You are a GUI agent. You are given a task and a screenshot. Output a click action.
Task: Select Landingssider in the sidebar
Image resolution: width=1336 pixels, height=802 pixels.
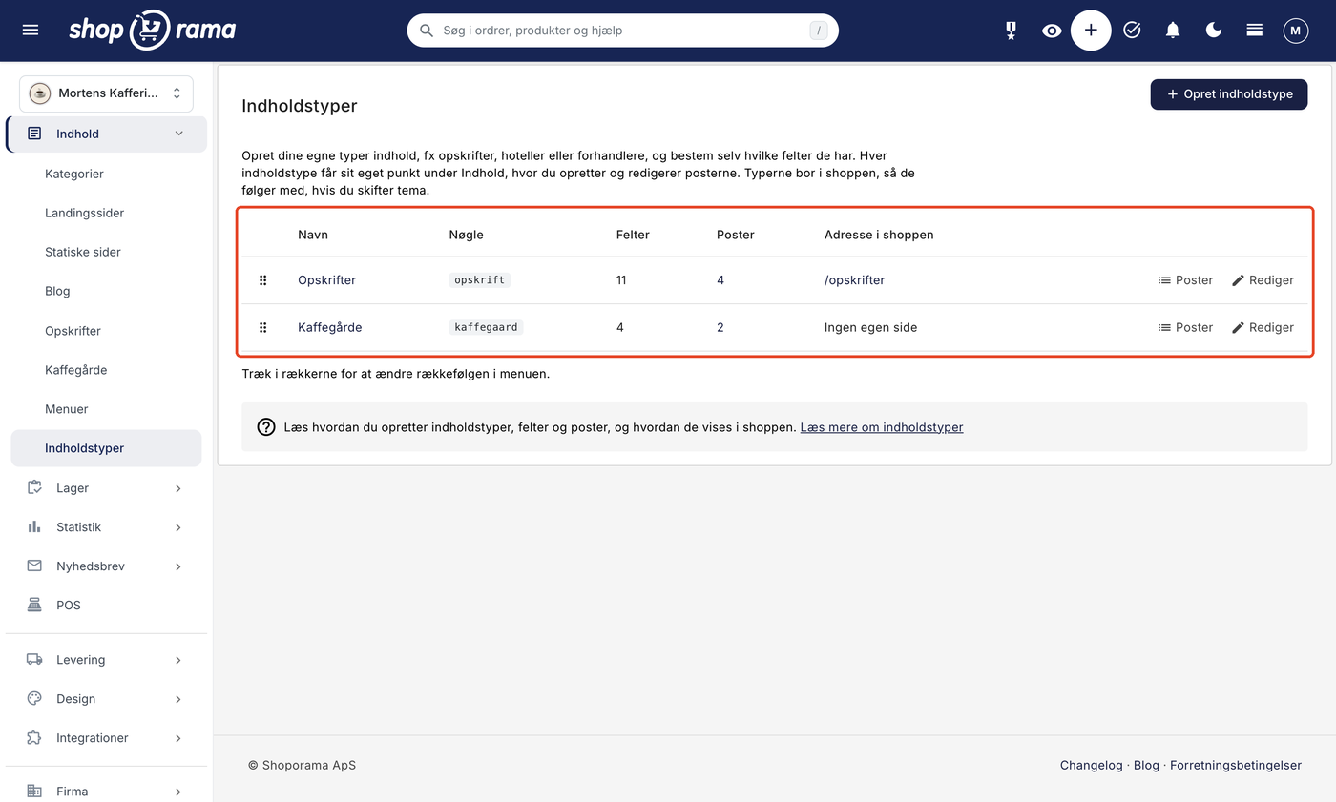click(84, 213)
